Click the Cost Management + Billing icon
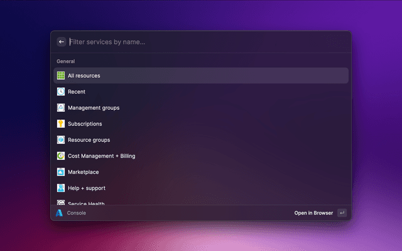The width and height of the screenshot is (402, 251). coord(61,156)
